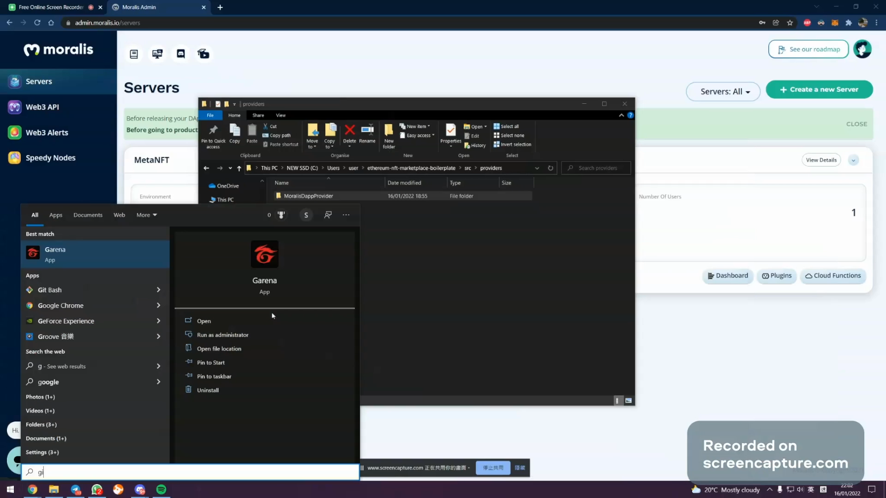
Task: Open File Explorer from the taskbar
Action: (54, 489)
